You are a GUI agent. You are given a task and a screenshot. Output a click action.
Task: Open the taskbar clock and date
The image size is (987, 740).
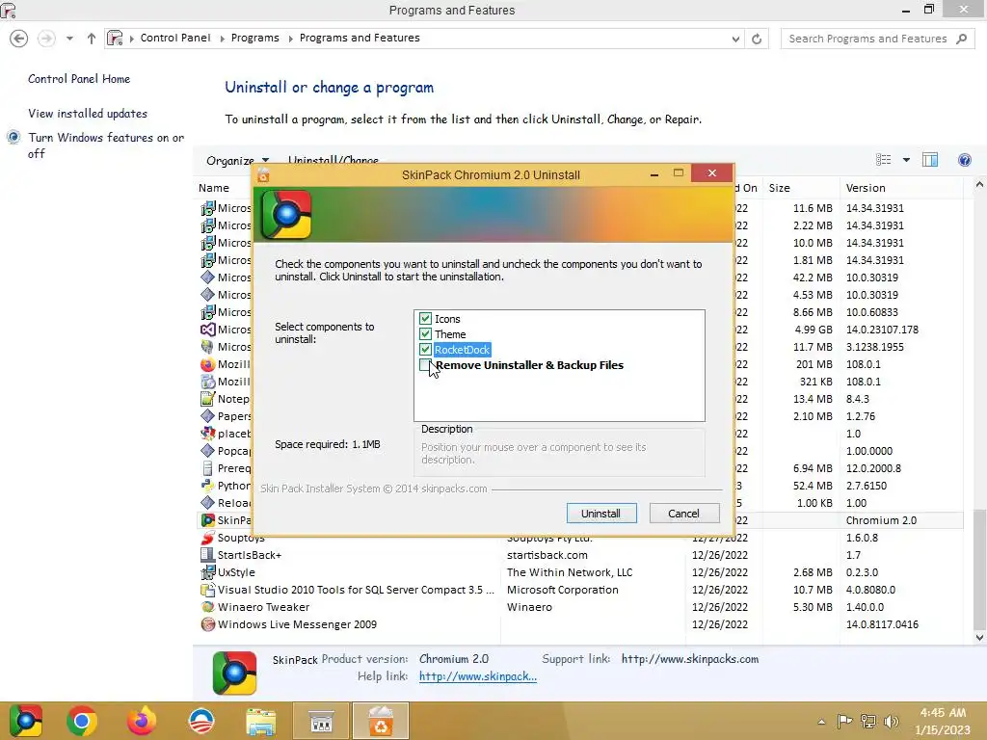(943, 721)
